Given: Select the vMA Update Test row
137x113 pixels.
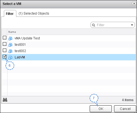Looking at the screenshot, I should (x=69, y=38).
